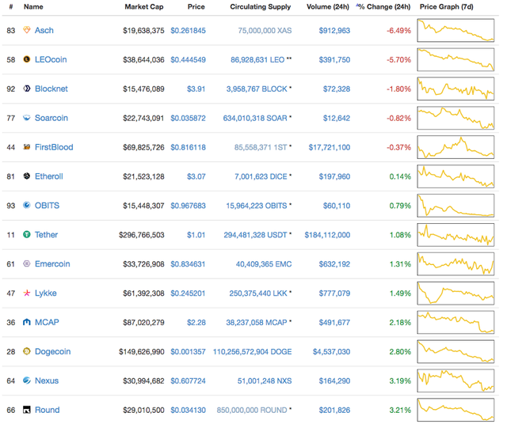This screenshot has height=424, width=507.
Task: Open the LEOcoin name link
Action: (51, 59)
